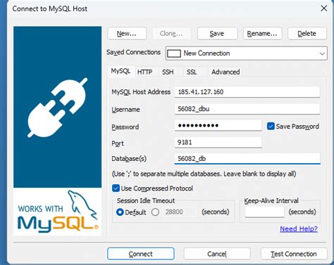Click the Cancel button
The image size is (334, 265).
click(x=217, y=254)
